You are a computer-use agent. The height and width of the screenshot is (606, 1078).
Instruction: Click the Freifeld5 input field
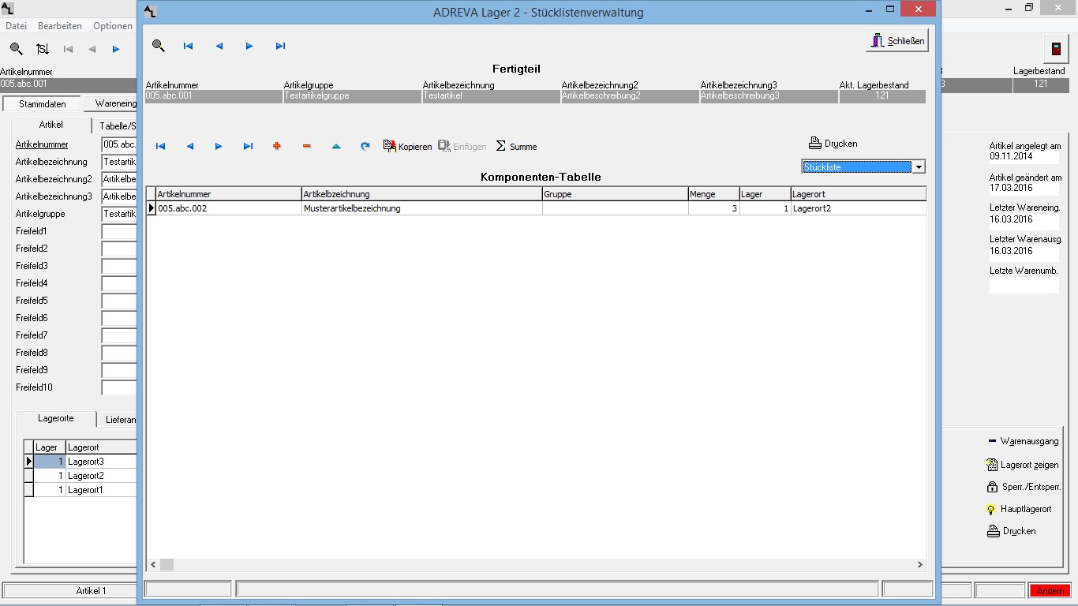tap(119, 301)
